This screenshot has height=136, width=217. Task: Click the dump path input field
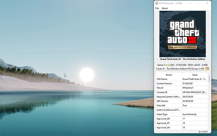(180, 69)
